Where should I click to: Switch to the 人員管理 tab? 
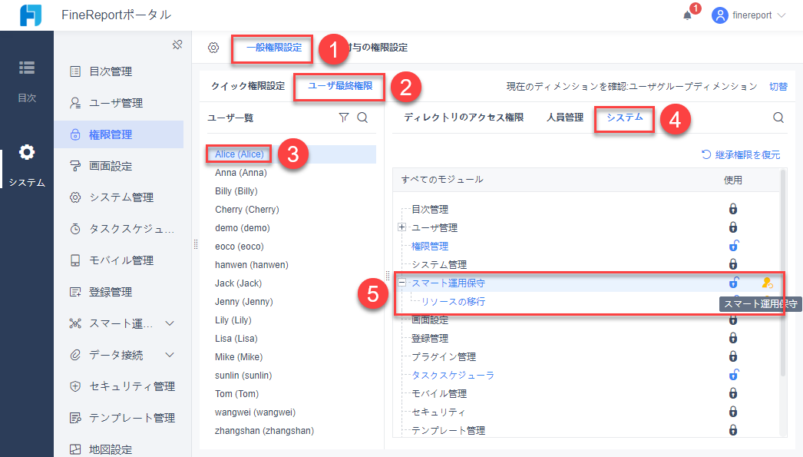565,118
